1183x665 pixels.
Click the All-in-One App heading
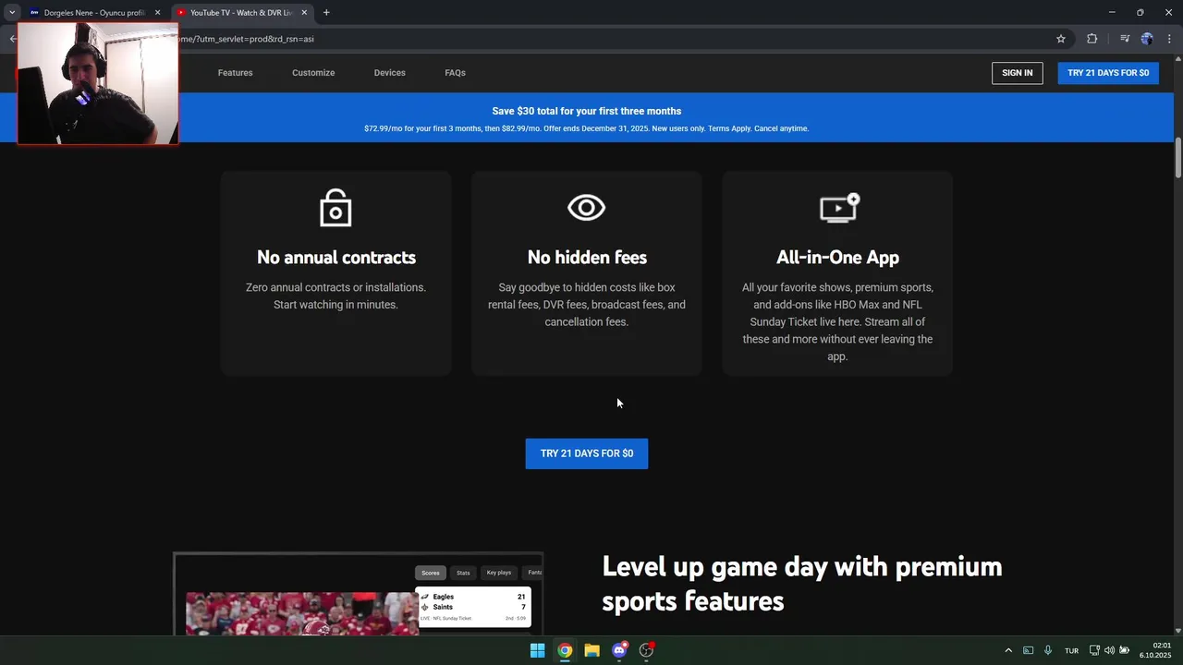837,258
